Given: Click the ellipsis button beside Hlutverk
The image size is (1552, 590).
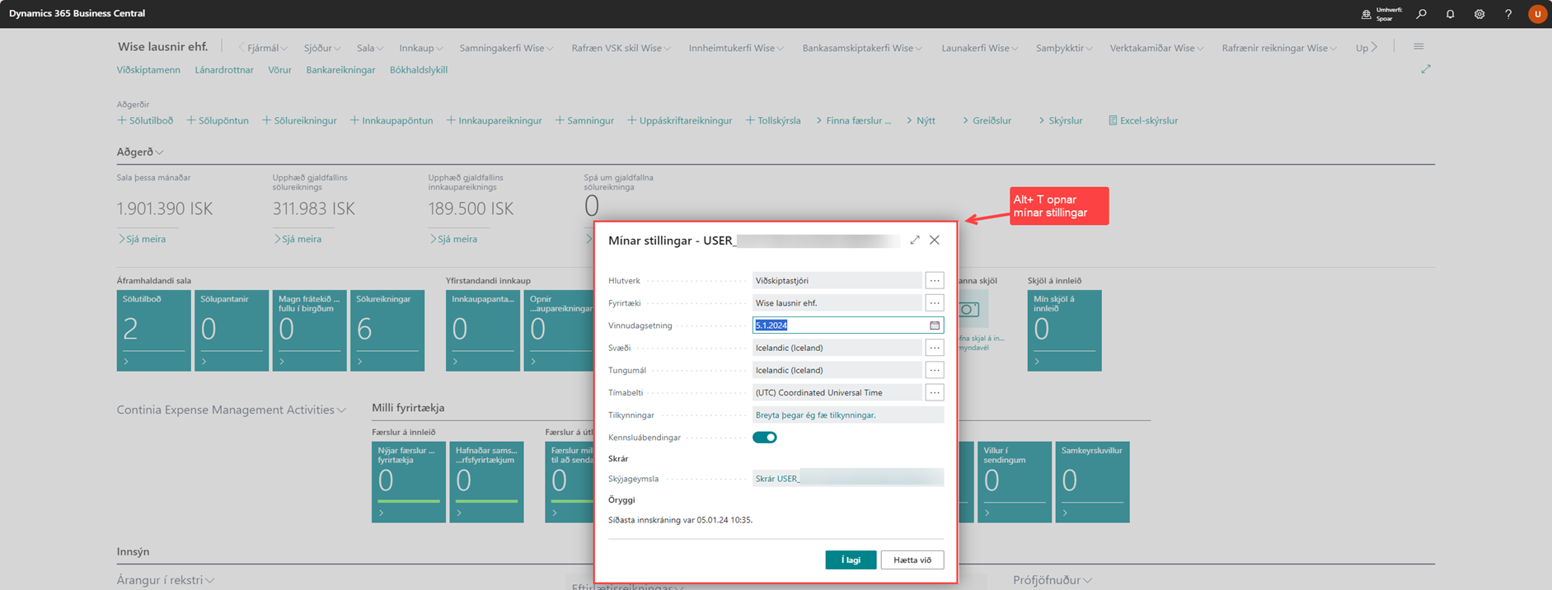Looking at the screenshot, I should [934, 281].
